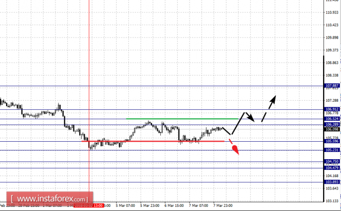The height and width of the screenshot is (211, 341).
Task: Click the 106.524 price level label
Action: tap(331, 119)
